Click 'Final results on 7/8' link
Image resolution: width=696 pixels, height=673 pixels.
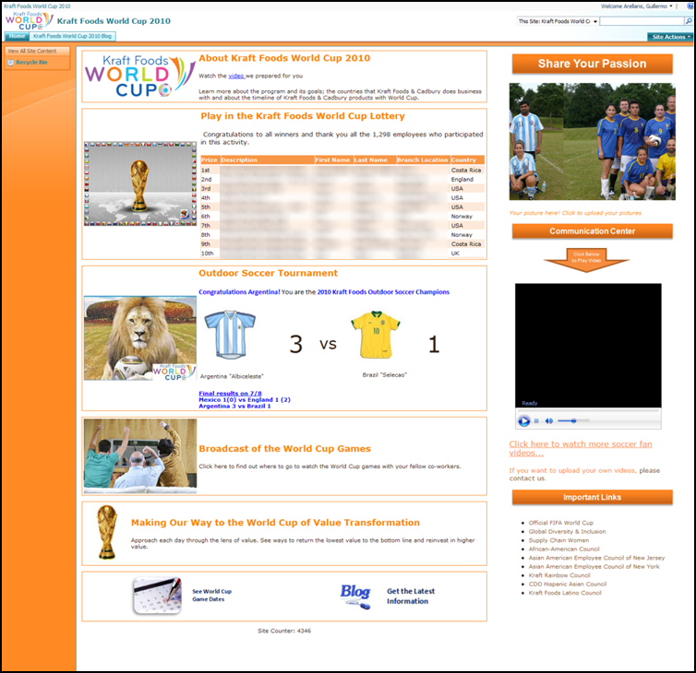tap(230, 394)
